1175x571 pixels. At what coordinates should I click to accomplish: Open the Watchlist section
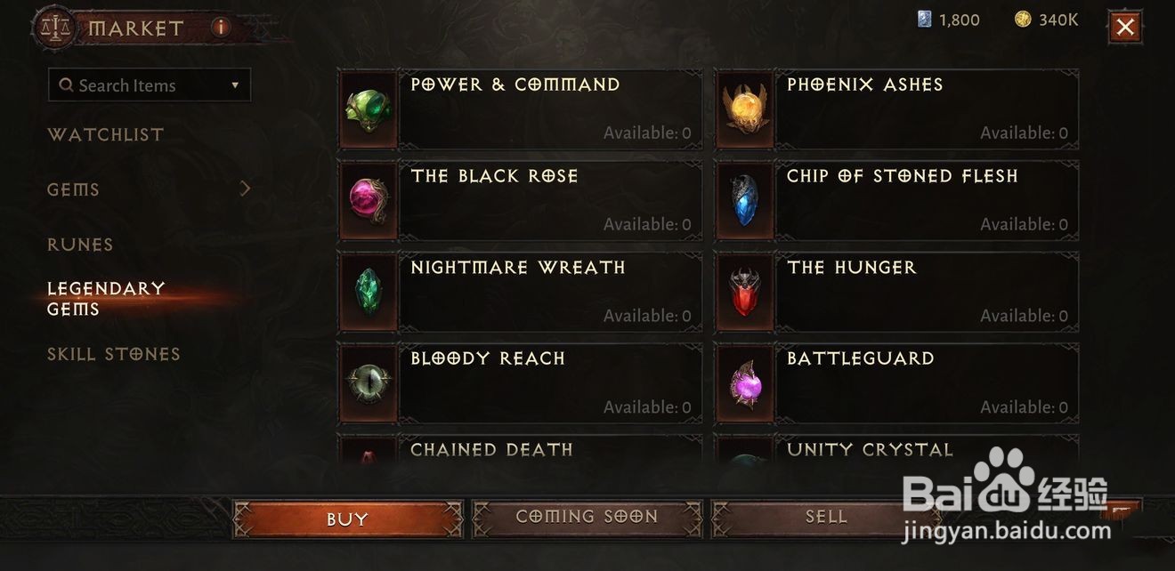tap(105, 134)
